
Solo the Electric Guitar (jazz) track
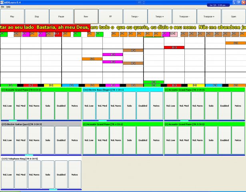point(48,140)
